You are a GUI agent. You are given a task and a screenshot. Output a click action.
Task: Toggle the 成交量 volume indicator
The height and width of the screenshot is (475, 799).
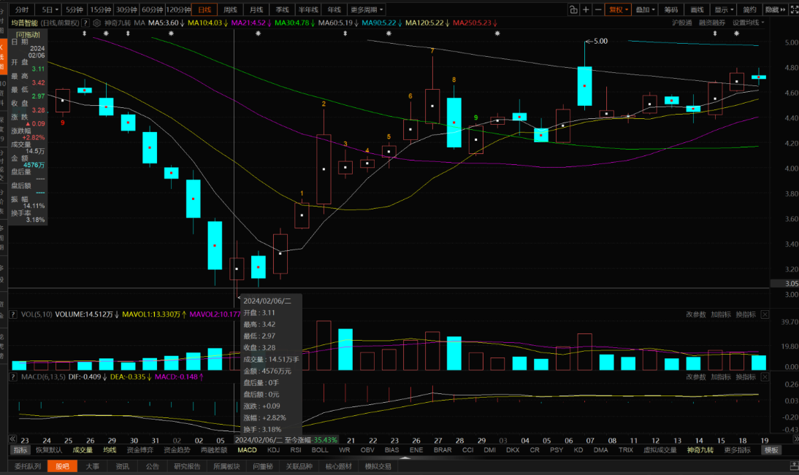click(x=83, y=450)
